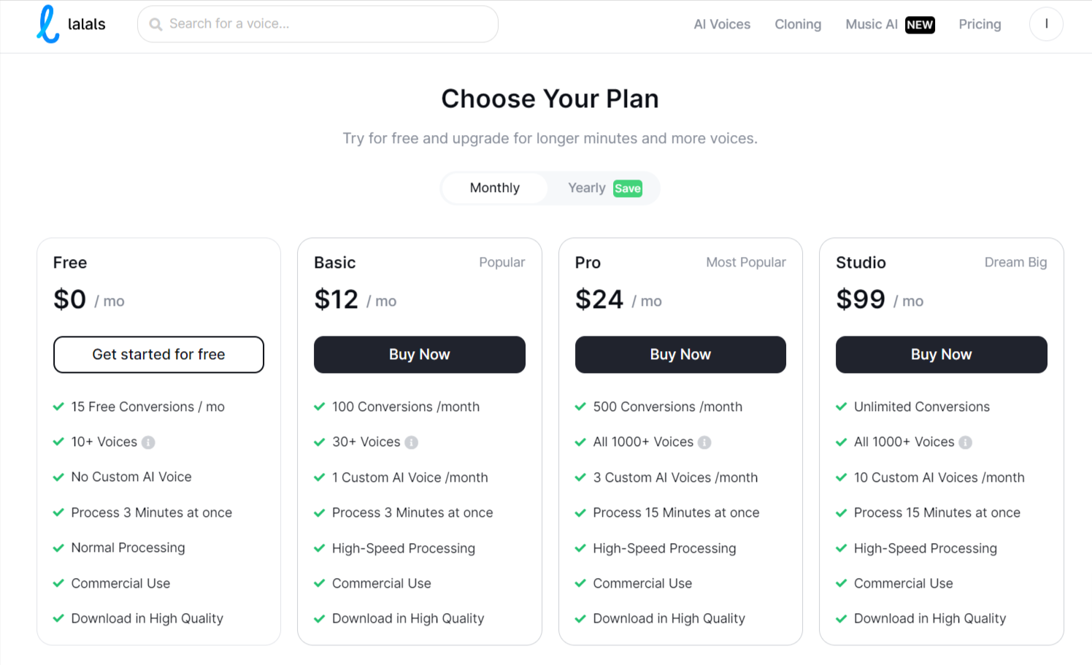This screenshot has width=1092, height=665.
Task: Click the NEW badge beside Music AI
Action: pyautogui.click(x=920, y=25)
